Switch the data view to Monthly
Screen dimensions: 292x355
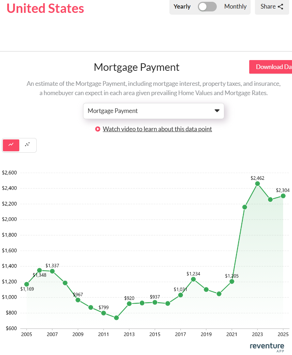click(x=235, y=6)
